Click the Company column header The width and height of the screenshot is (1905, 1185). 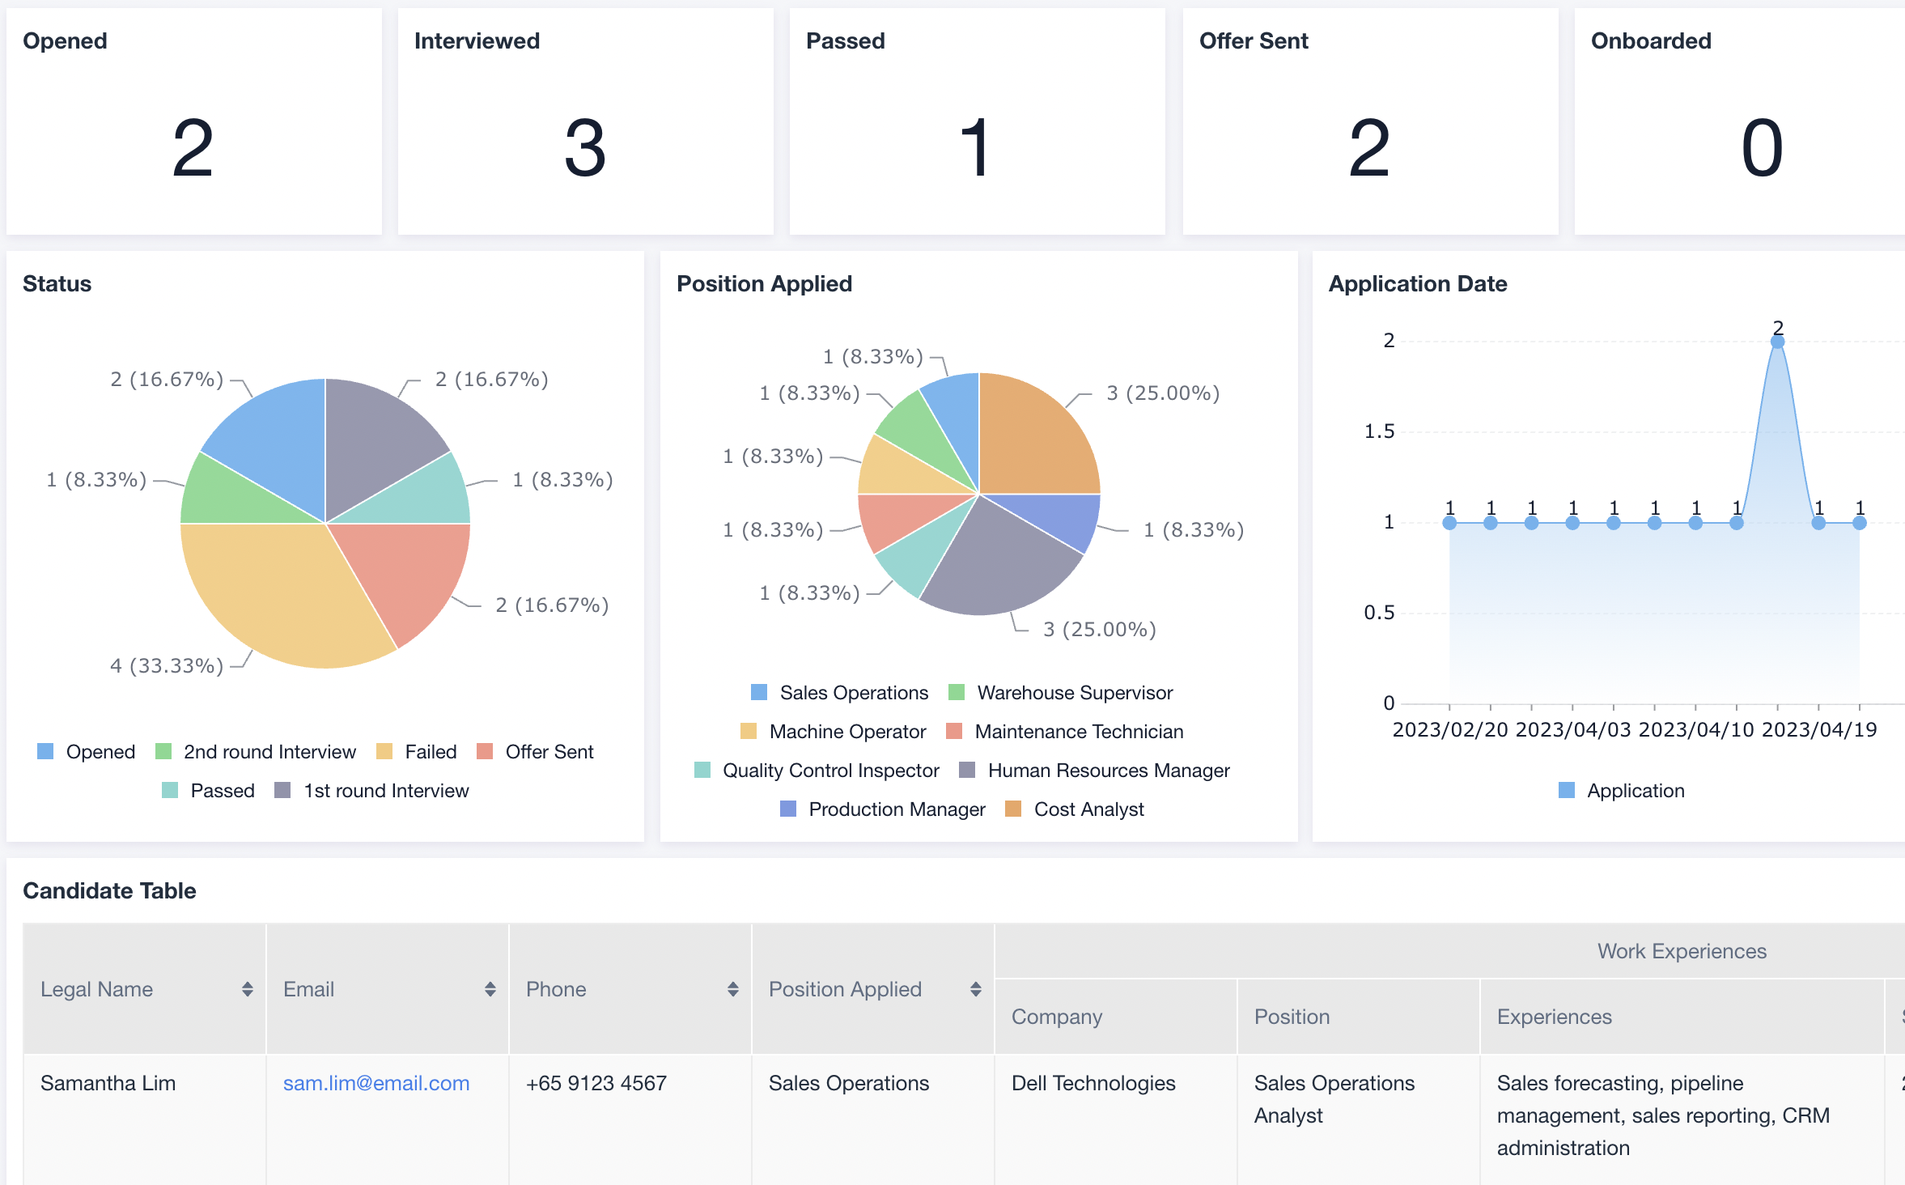tap(1116, 1017)
